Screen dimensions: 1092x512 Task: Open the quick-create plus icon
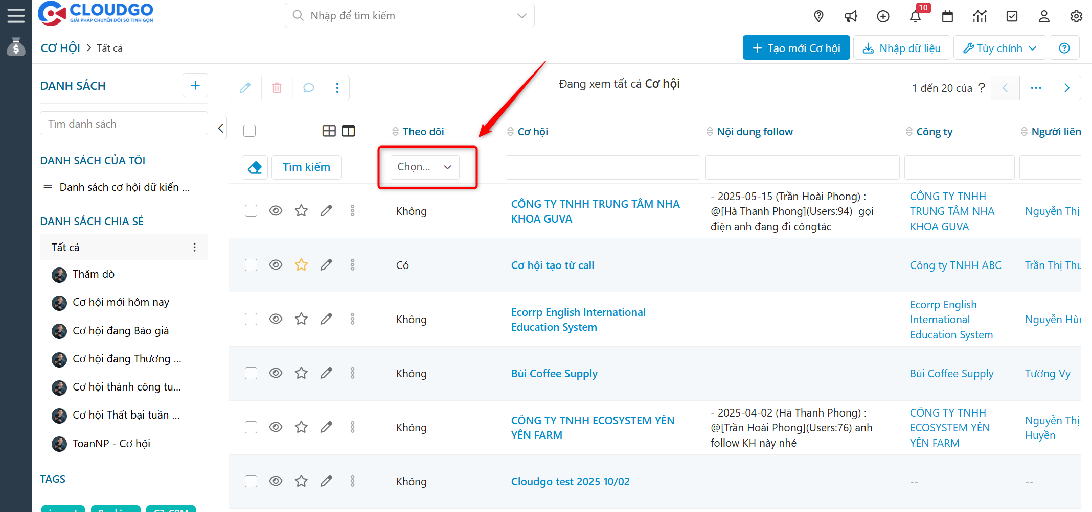[883, 16]
